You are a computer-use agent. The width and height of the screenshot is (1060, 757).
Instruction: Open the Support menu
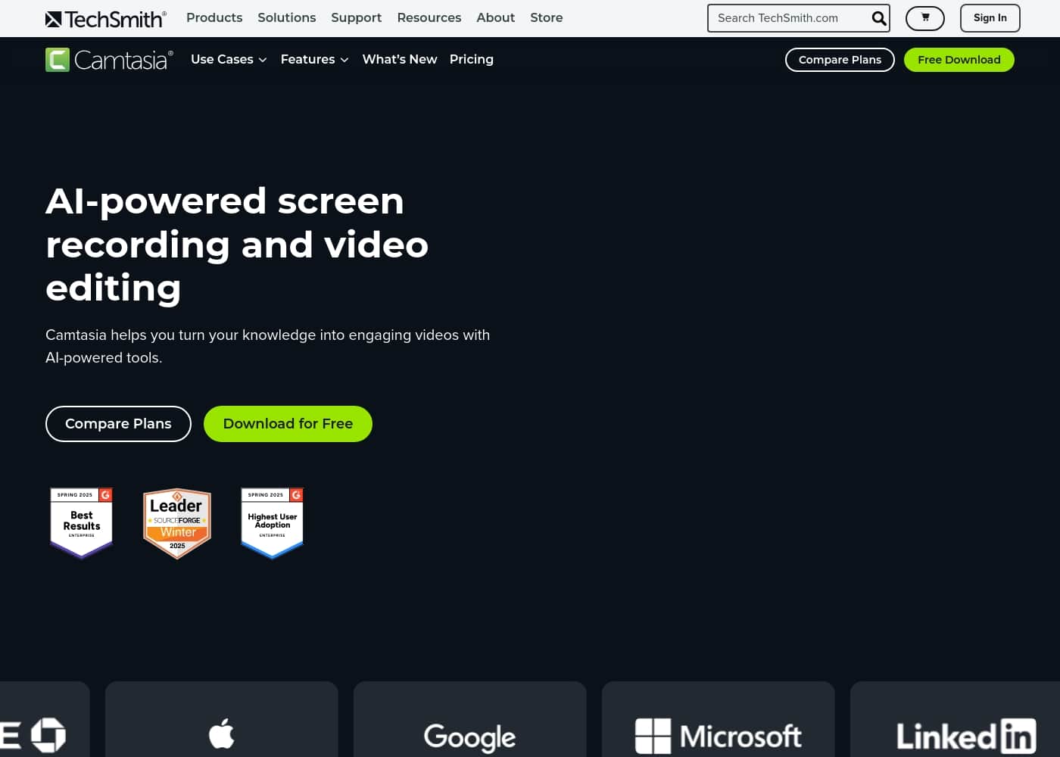pos(356,17)
